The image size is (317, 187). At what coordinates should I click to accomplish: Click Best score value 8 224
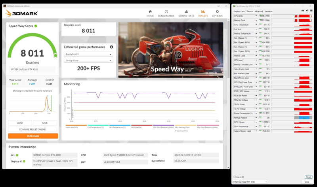[49, 84]
